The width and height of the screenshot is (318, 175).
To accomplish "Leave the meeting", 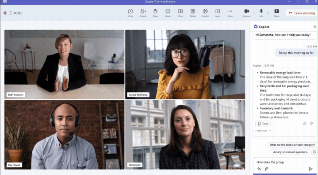I will coord(302,13).
